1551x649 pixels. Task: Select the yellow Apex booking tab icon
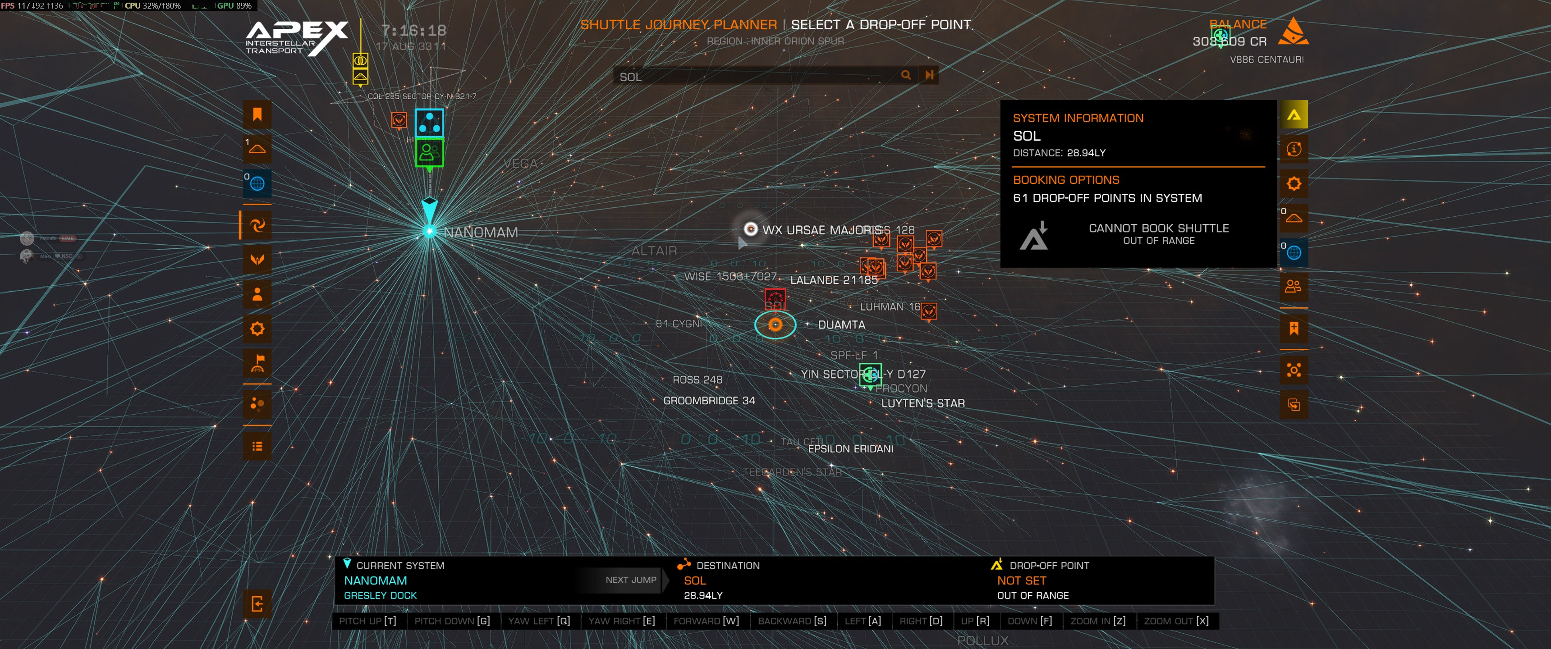point(1293,114)
